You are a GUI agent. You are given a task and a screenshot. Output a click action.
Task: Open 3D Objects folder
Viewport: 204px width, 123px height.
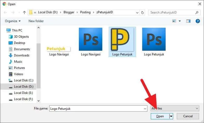(x=19, y=37)
